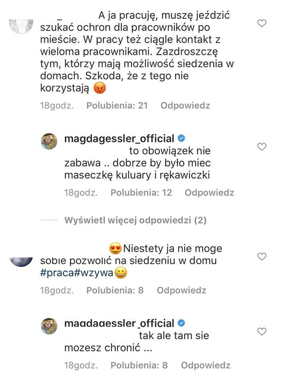
Task: Open avatar of the "A ja pracuję" commenter
Action: [21, 25]
